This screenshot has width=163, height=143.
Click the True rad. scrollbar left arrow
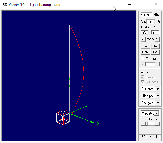point(143,64)
